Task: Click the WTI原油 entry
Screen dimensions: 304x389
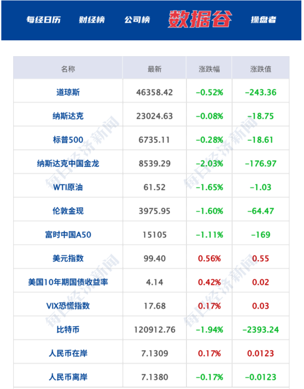Action: pos(68,187)
